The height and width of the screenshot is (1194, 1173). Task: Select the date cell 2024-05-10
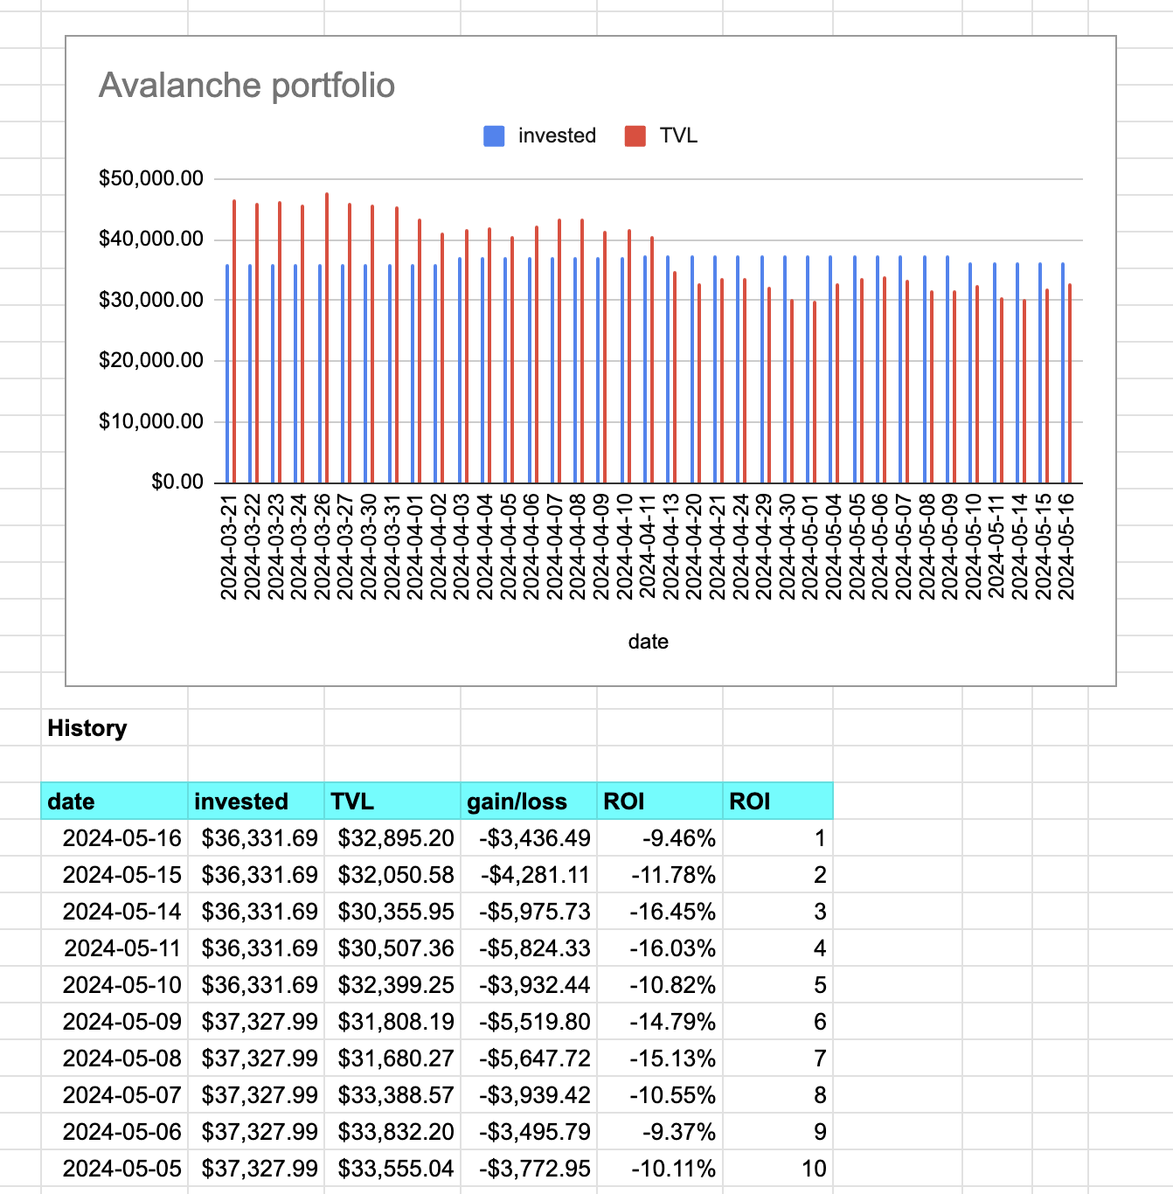click(115, 985)
